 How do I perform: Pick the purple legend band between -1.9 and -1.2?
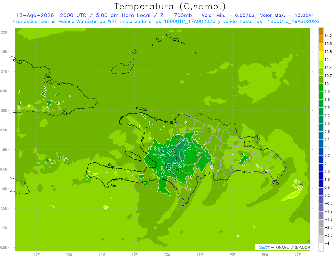(x=321, y=215)
